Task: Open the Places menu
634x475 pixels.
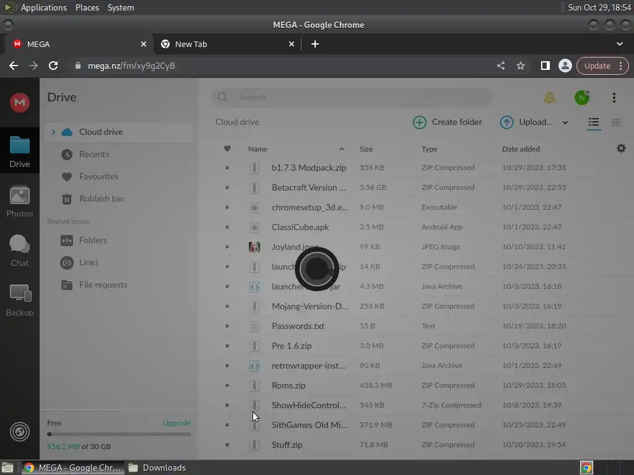Action: pyautogui.click(x=87, y=7)
